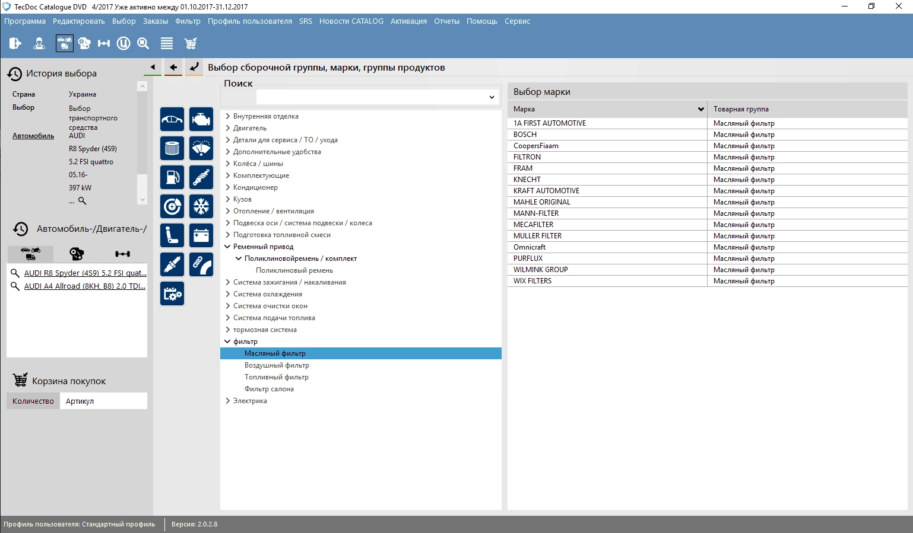Select the belt drive chain icon

point(201,264)
